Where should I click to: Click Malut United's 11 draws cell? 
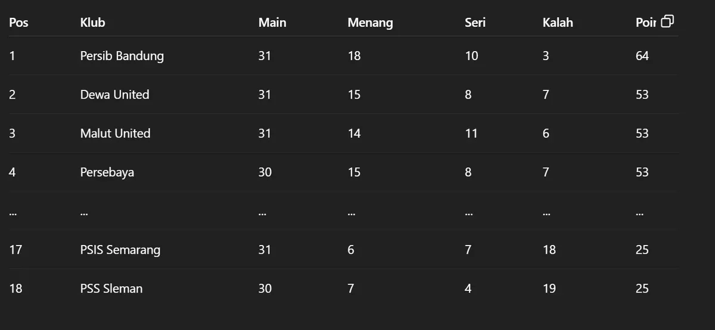tap(471, 133)
